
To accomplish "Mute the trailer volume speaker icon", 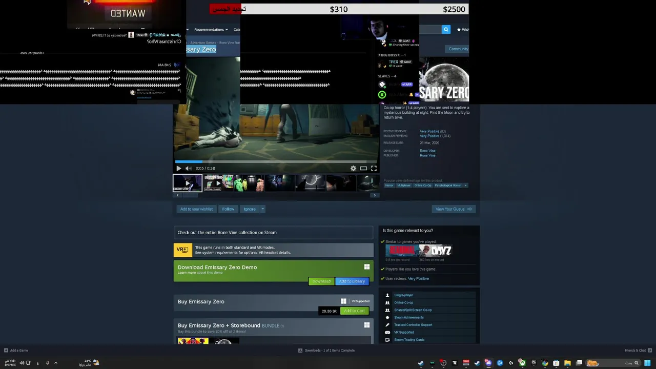I will click(188, 168).
